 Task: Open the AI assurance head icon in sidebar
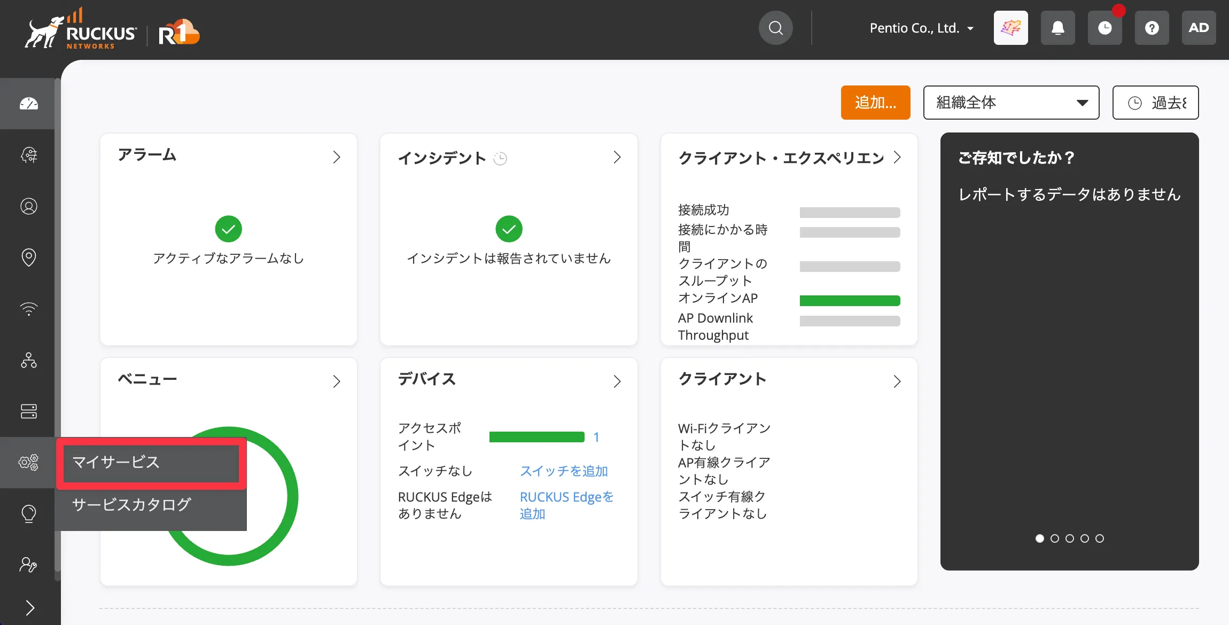coord(29,155)
